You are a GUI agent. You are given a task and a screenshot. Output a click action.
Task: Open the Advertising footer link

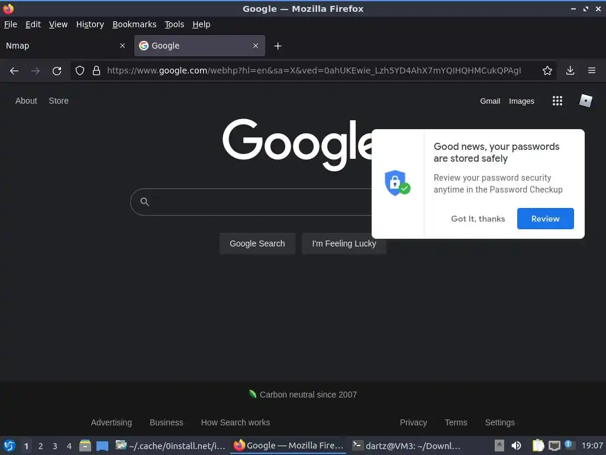(111, 422)
